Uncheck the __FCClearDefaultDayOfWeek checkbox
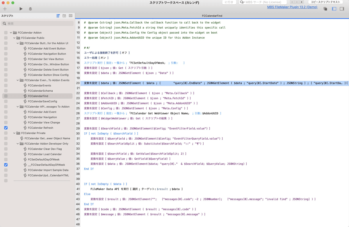The height and width of the screenshot is (227, 349). pyautogui.click(x=6, y=165)
